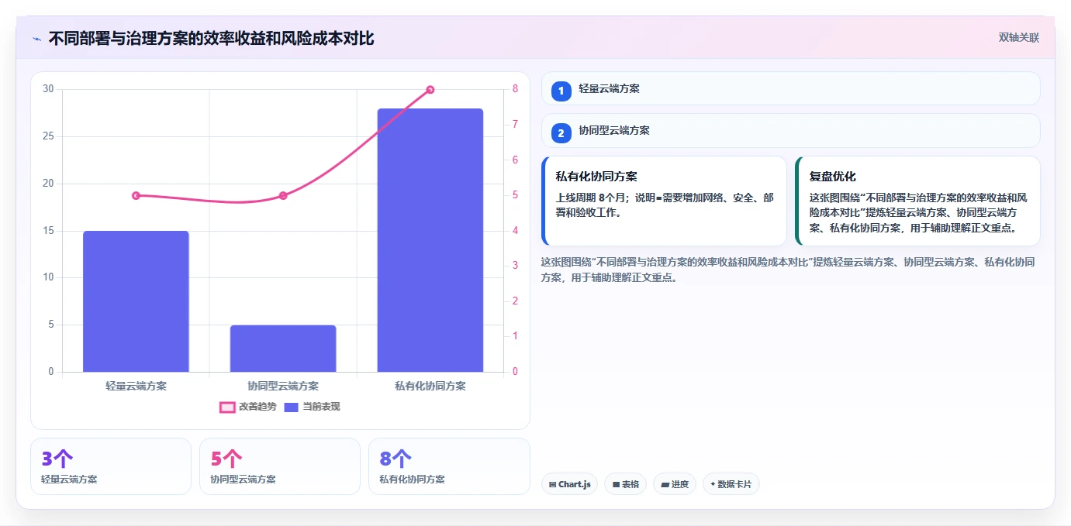Click the Chart.js tag icon
Viewport: 1071px width, 526px height.
[x=552, y=484]
